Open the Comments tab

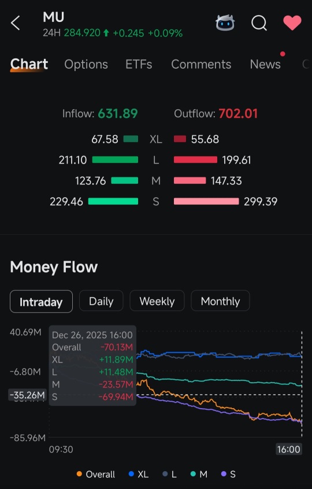coord(201,64)
